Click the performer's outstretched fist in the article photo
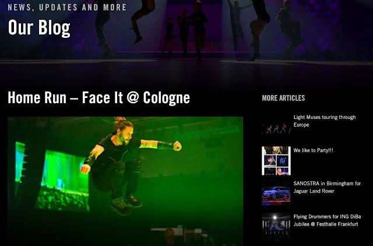The height and width of the screenshot is (246, 373). tap(177, 146)
